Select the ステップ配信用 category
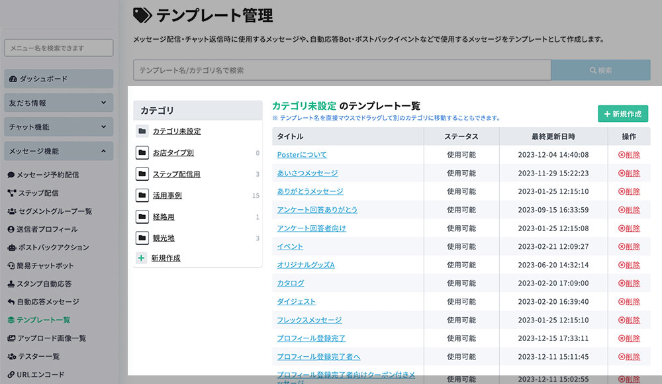 pos(177,174)
